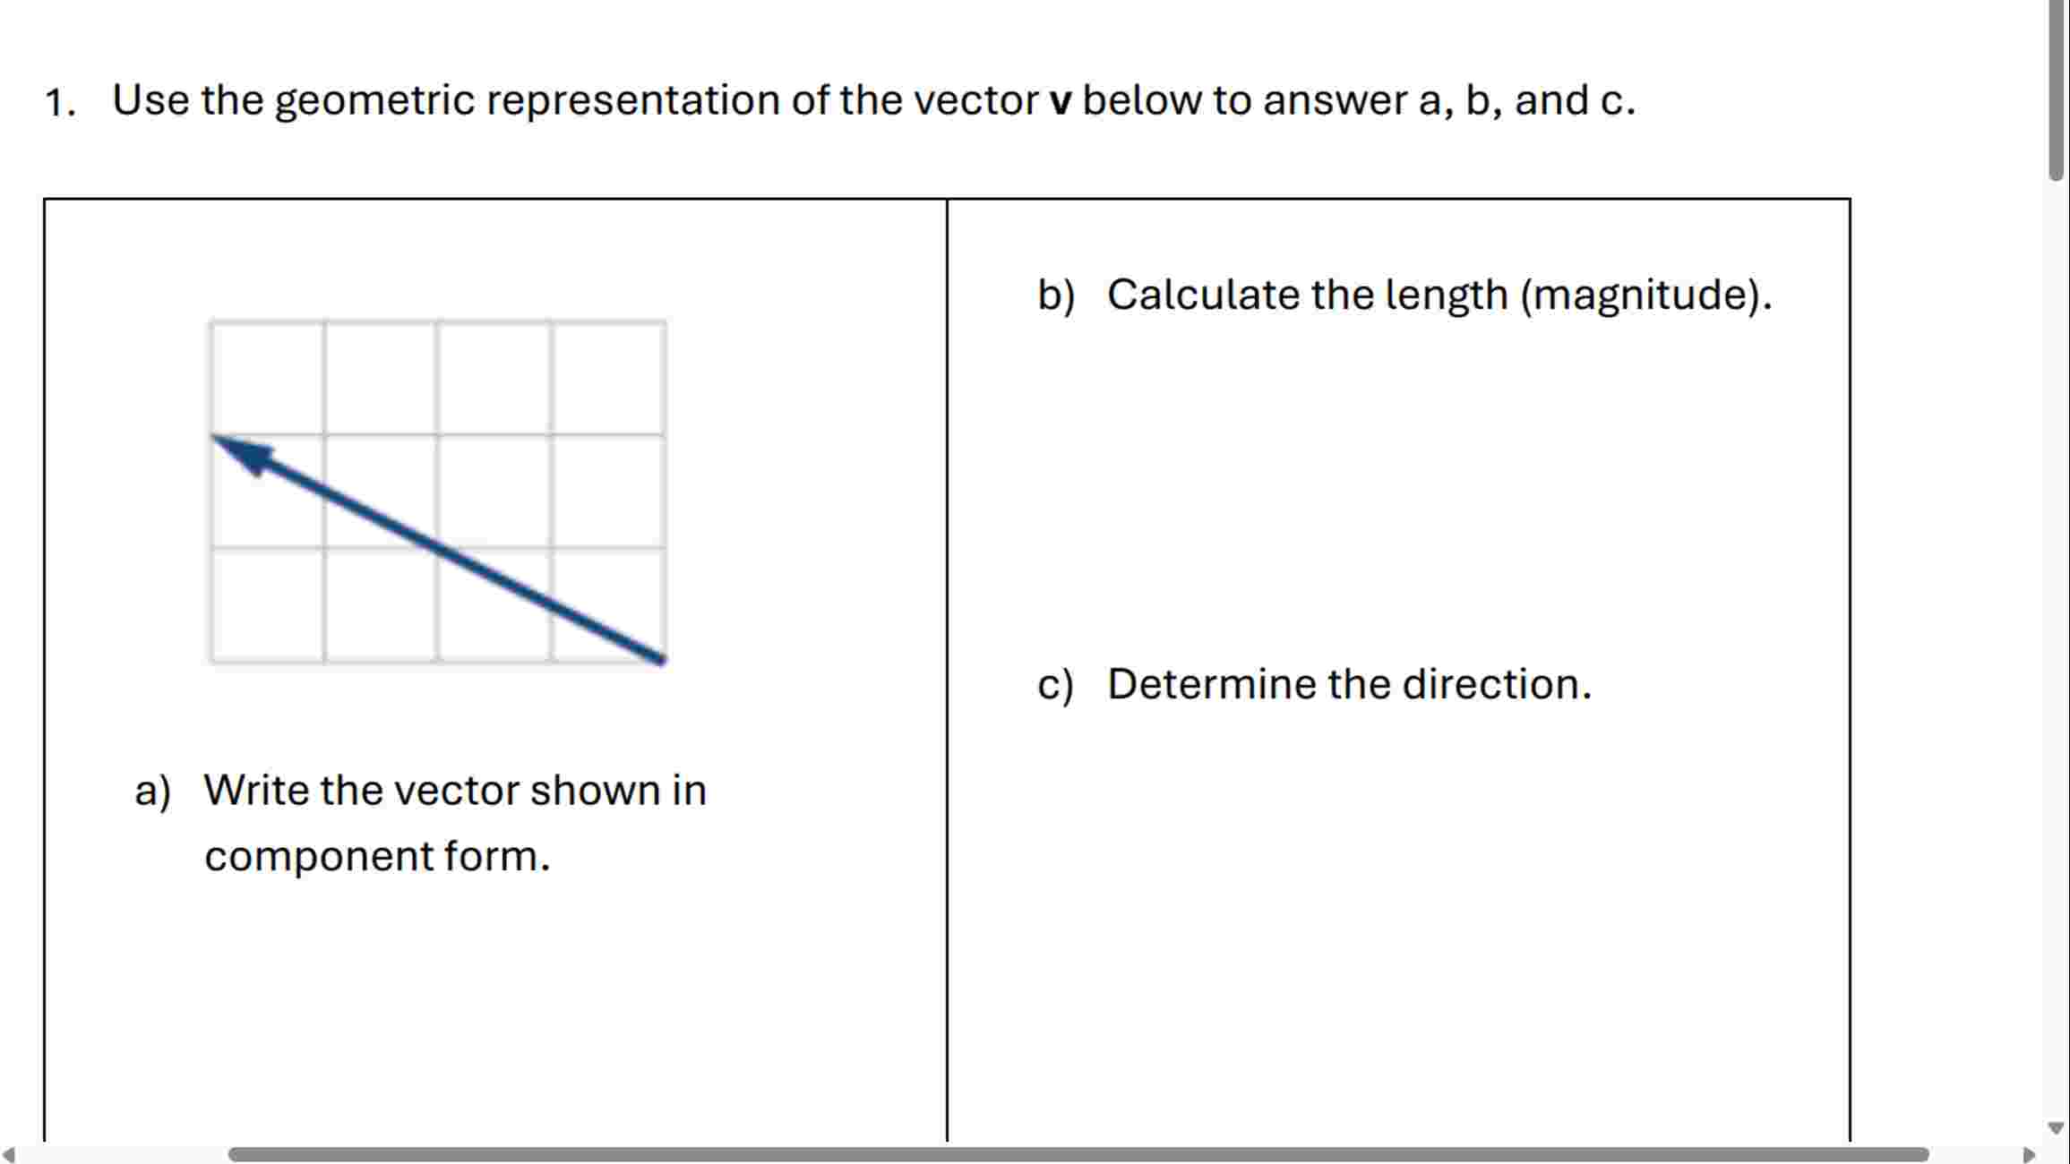Screen dimensions: 2070x1164
Task: Click the phrase 'component form'
Action: click(376, 857)
